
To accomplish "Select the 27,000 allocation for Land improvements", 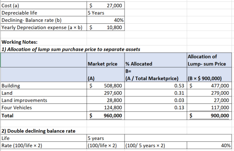I will pyautogui.click(x=209, y=100).
